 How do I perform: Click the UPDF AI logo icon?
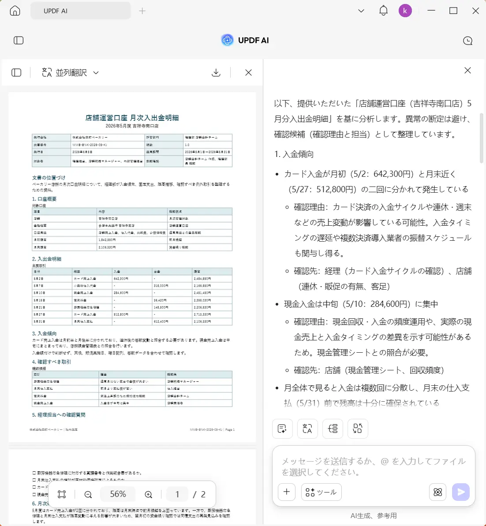(227, 40)
